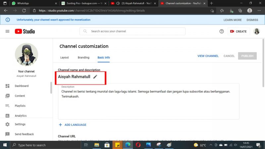The width and height of the screenshot is (265, 149).
Task: Open the Windows Start menu
Action: (5, 145)
